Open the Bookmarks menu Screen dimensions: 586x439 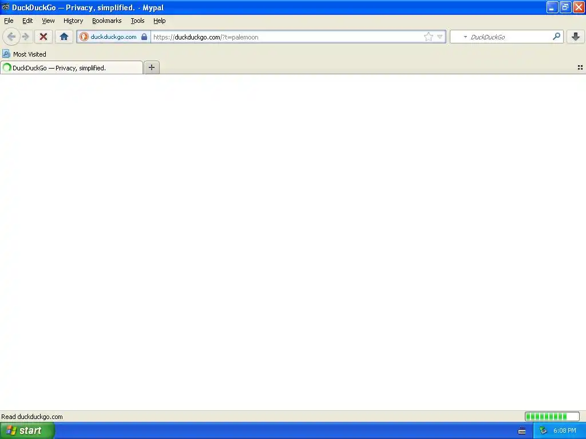106,21
